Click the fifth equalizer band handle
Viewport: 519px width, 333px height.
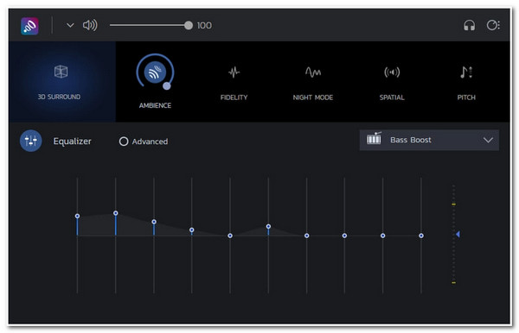click(230, 236)
